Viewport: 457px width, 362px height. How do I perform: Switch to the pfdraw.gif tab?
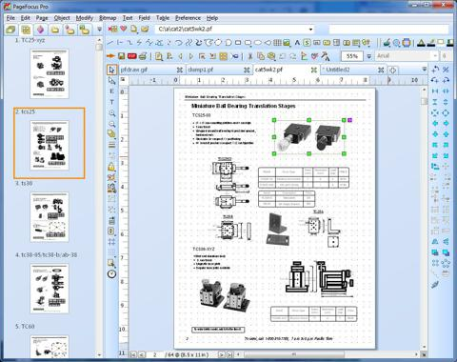tap(134, 70)
